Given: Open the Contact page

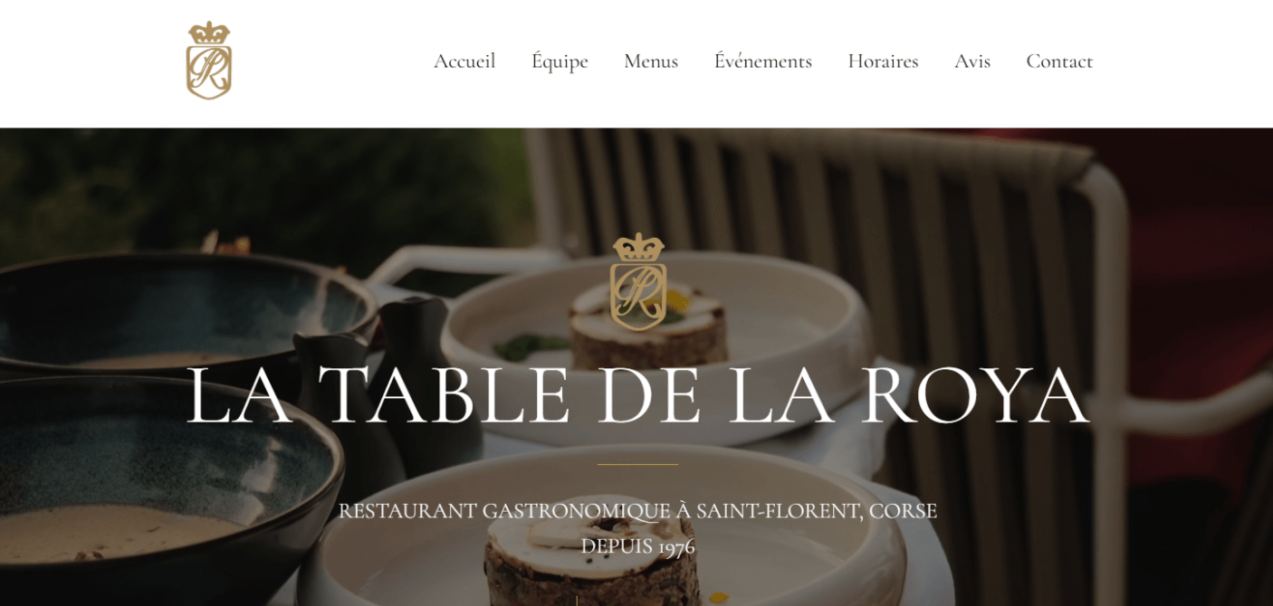Looking at the screenshot, I should (x=1059, y=62).
